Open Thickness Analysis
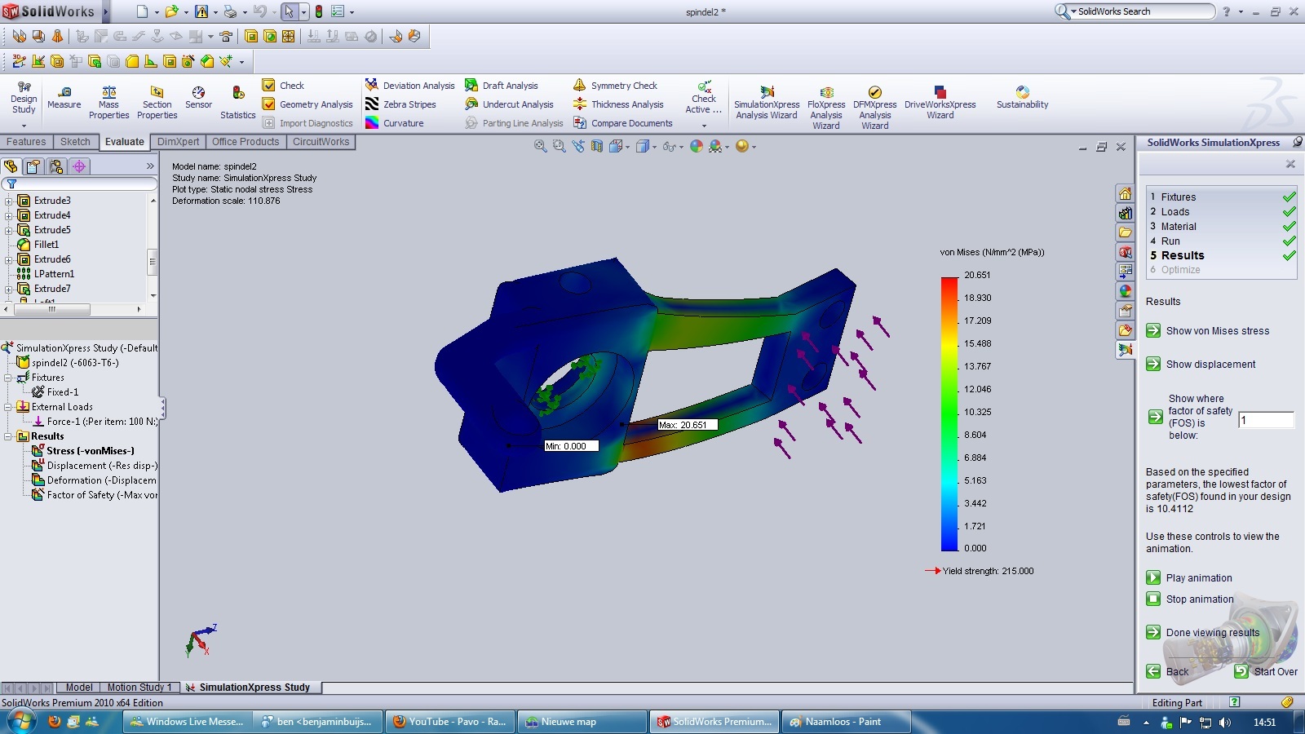Viewport: 1305px width, 734px height. point(618,104)
